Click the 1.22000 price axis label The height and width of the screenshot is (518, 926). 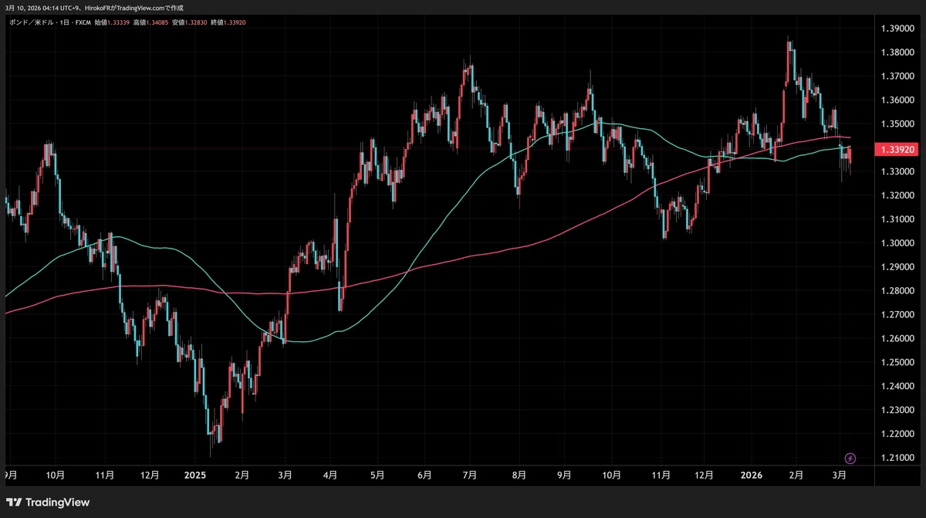(896, 435)
